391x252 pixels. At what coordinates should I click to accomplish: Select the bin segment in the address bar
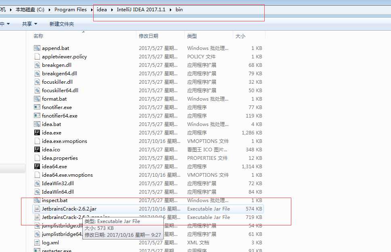pos(179,10)
